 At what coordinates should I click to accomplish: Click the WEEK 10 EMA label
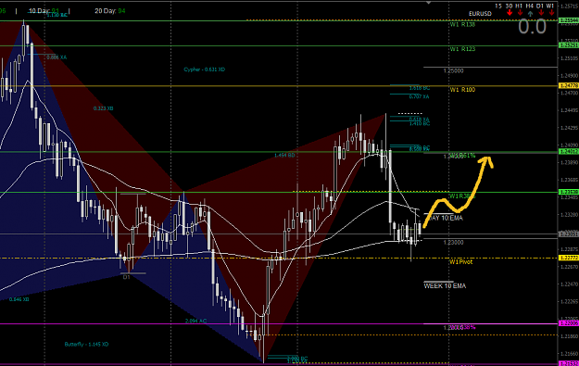click(x=445, y=286)
